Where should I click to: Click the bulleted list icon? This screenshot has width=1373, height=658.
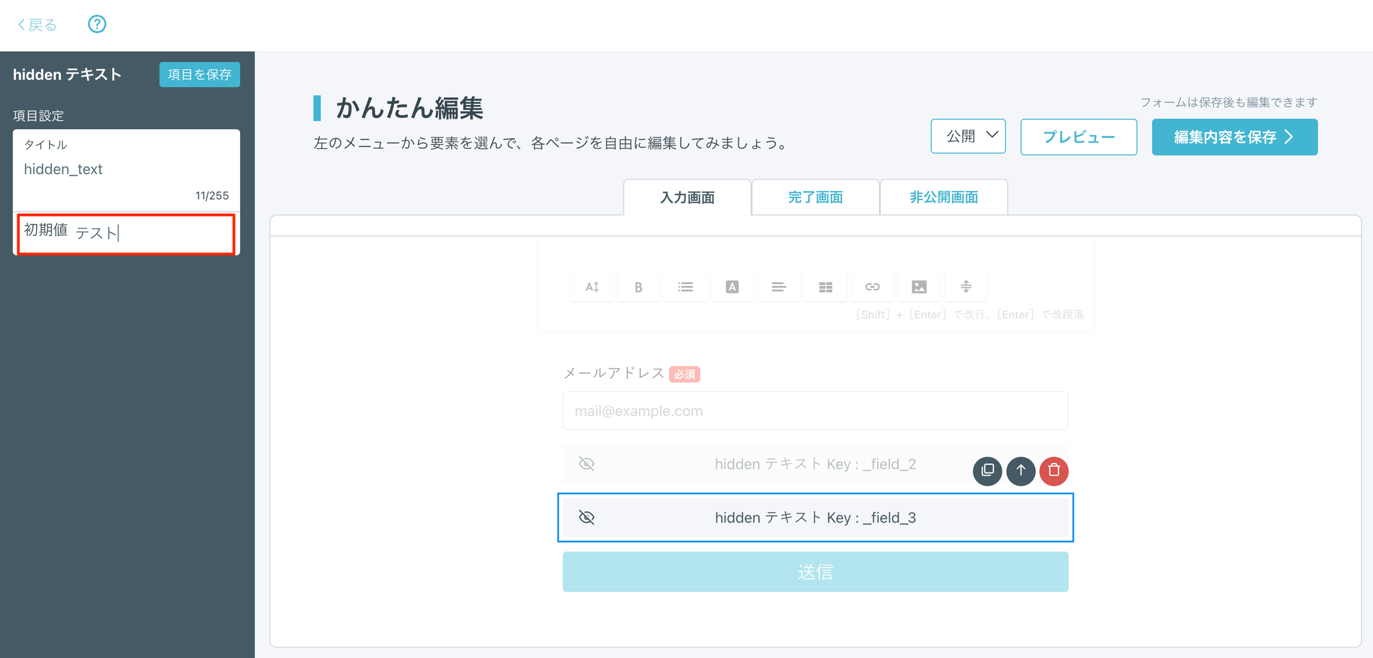coord(685,287)
